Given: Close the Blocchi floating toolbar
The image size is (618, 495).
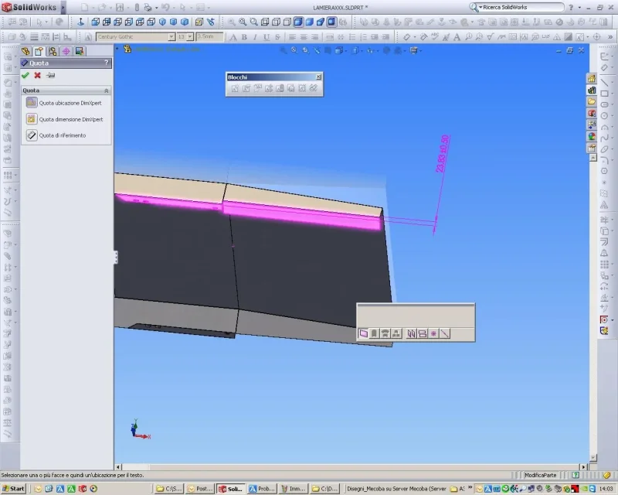Looking at the screenshot, I should click(318, 77).
